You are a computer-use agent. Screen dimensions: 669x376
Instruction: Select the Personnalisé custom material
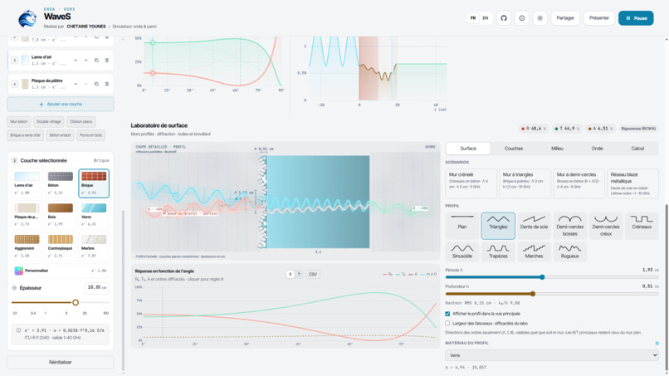60,271
